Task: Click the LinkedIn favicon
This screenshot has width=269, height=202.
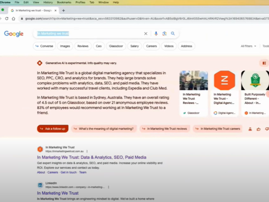Action: 40,185
